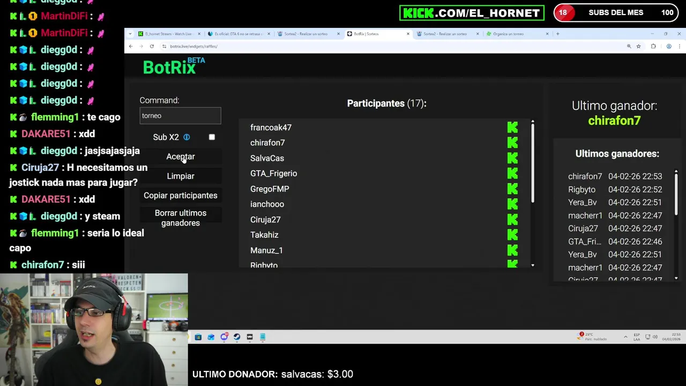Click the Kick icon in Takahiz row
This screenshot has height=386, width=686.
pos(512,235)
